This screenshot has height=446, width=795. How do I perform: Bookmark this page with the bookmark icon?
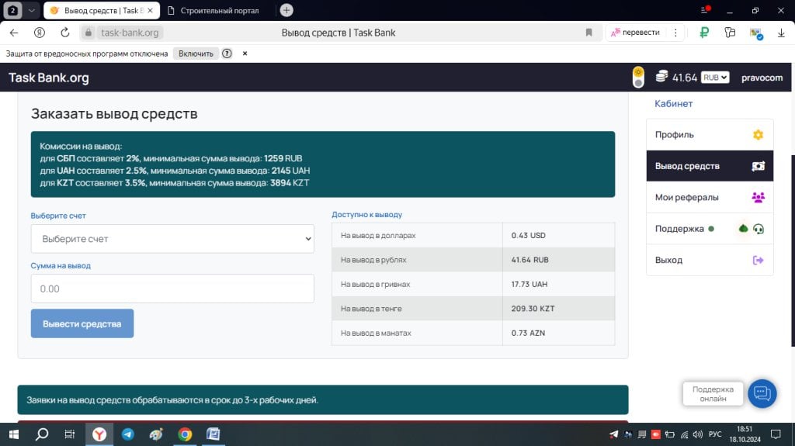click(x=588, y=33)
